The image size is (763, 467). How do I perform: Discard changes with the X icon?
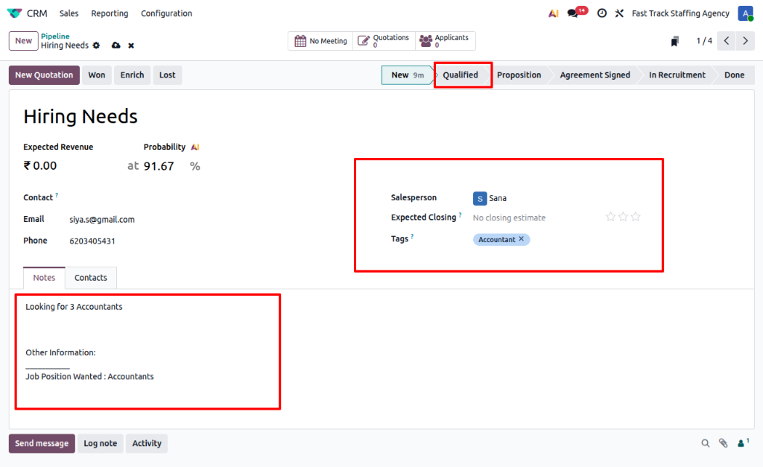(x=131, y=45)
